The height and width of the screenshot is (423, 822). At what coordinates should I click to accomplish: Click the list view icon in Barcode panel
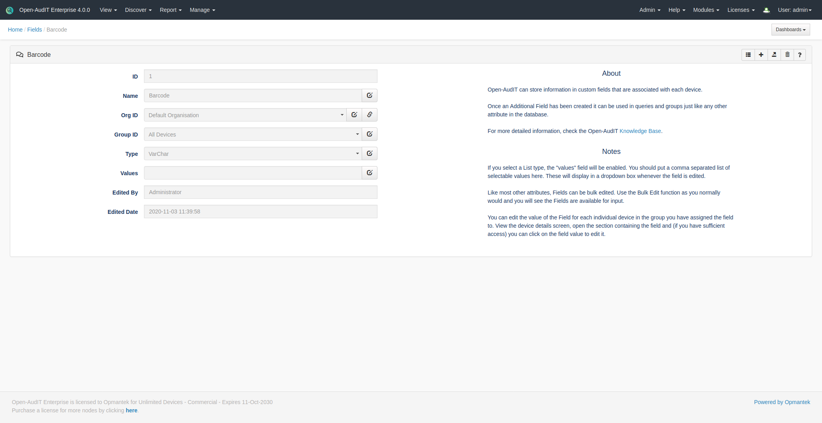click(748, 55)
